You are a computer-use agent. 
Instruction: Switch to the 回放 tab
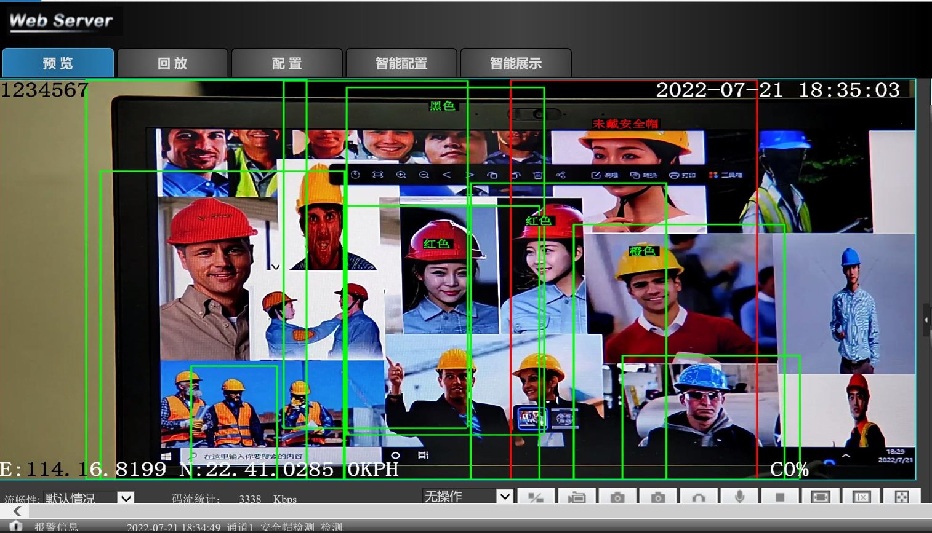coord(172,63)
